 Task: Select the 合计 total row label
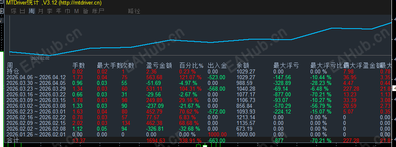click(x=13, y=140)
